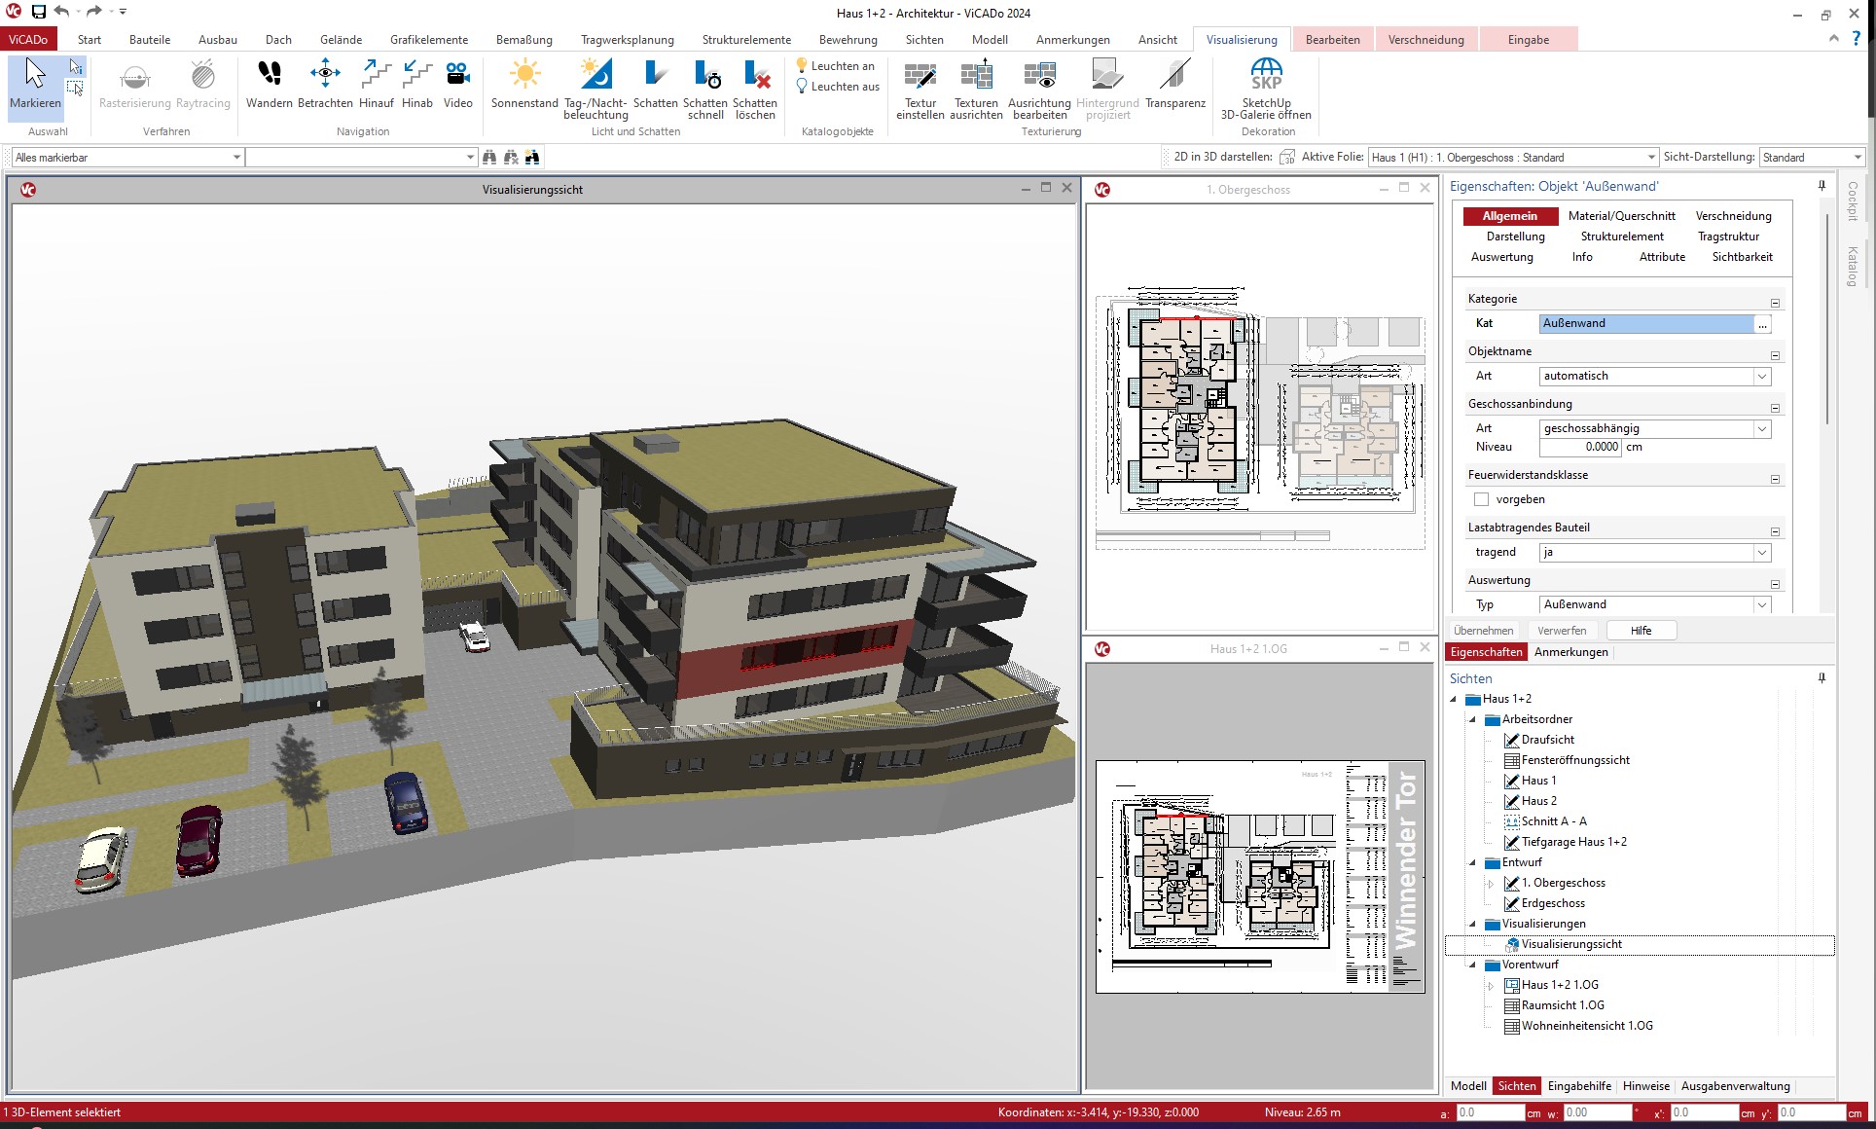
Task: Switch to Tragwerksplanung ribbon tab
Action: tap(627, 40)
